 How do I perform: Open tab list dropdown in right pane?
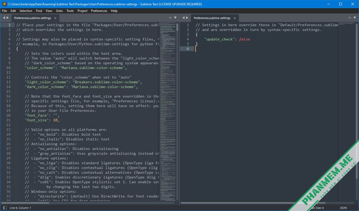click(x=355, y=18)
